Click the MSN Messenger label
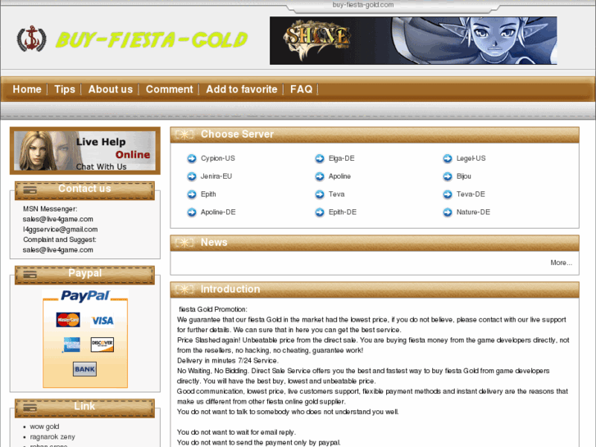This screenshot has width=596, height=447. click(x=50, y=209)
